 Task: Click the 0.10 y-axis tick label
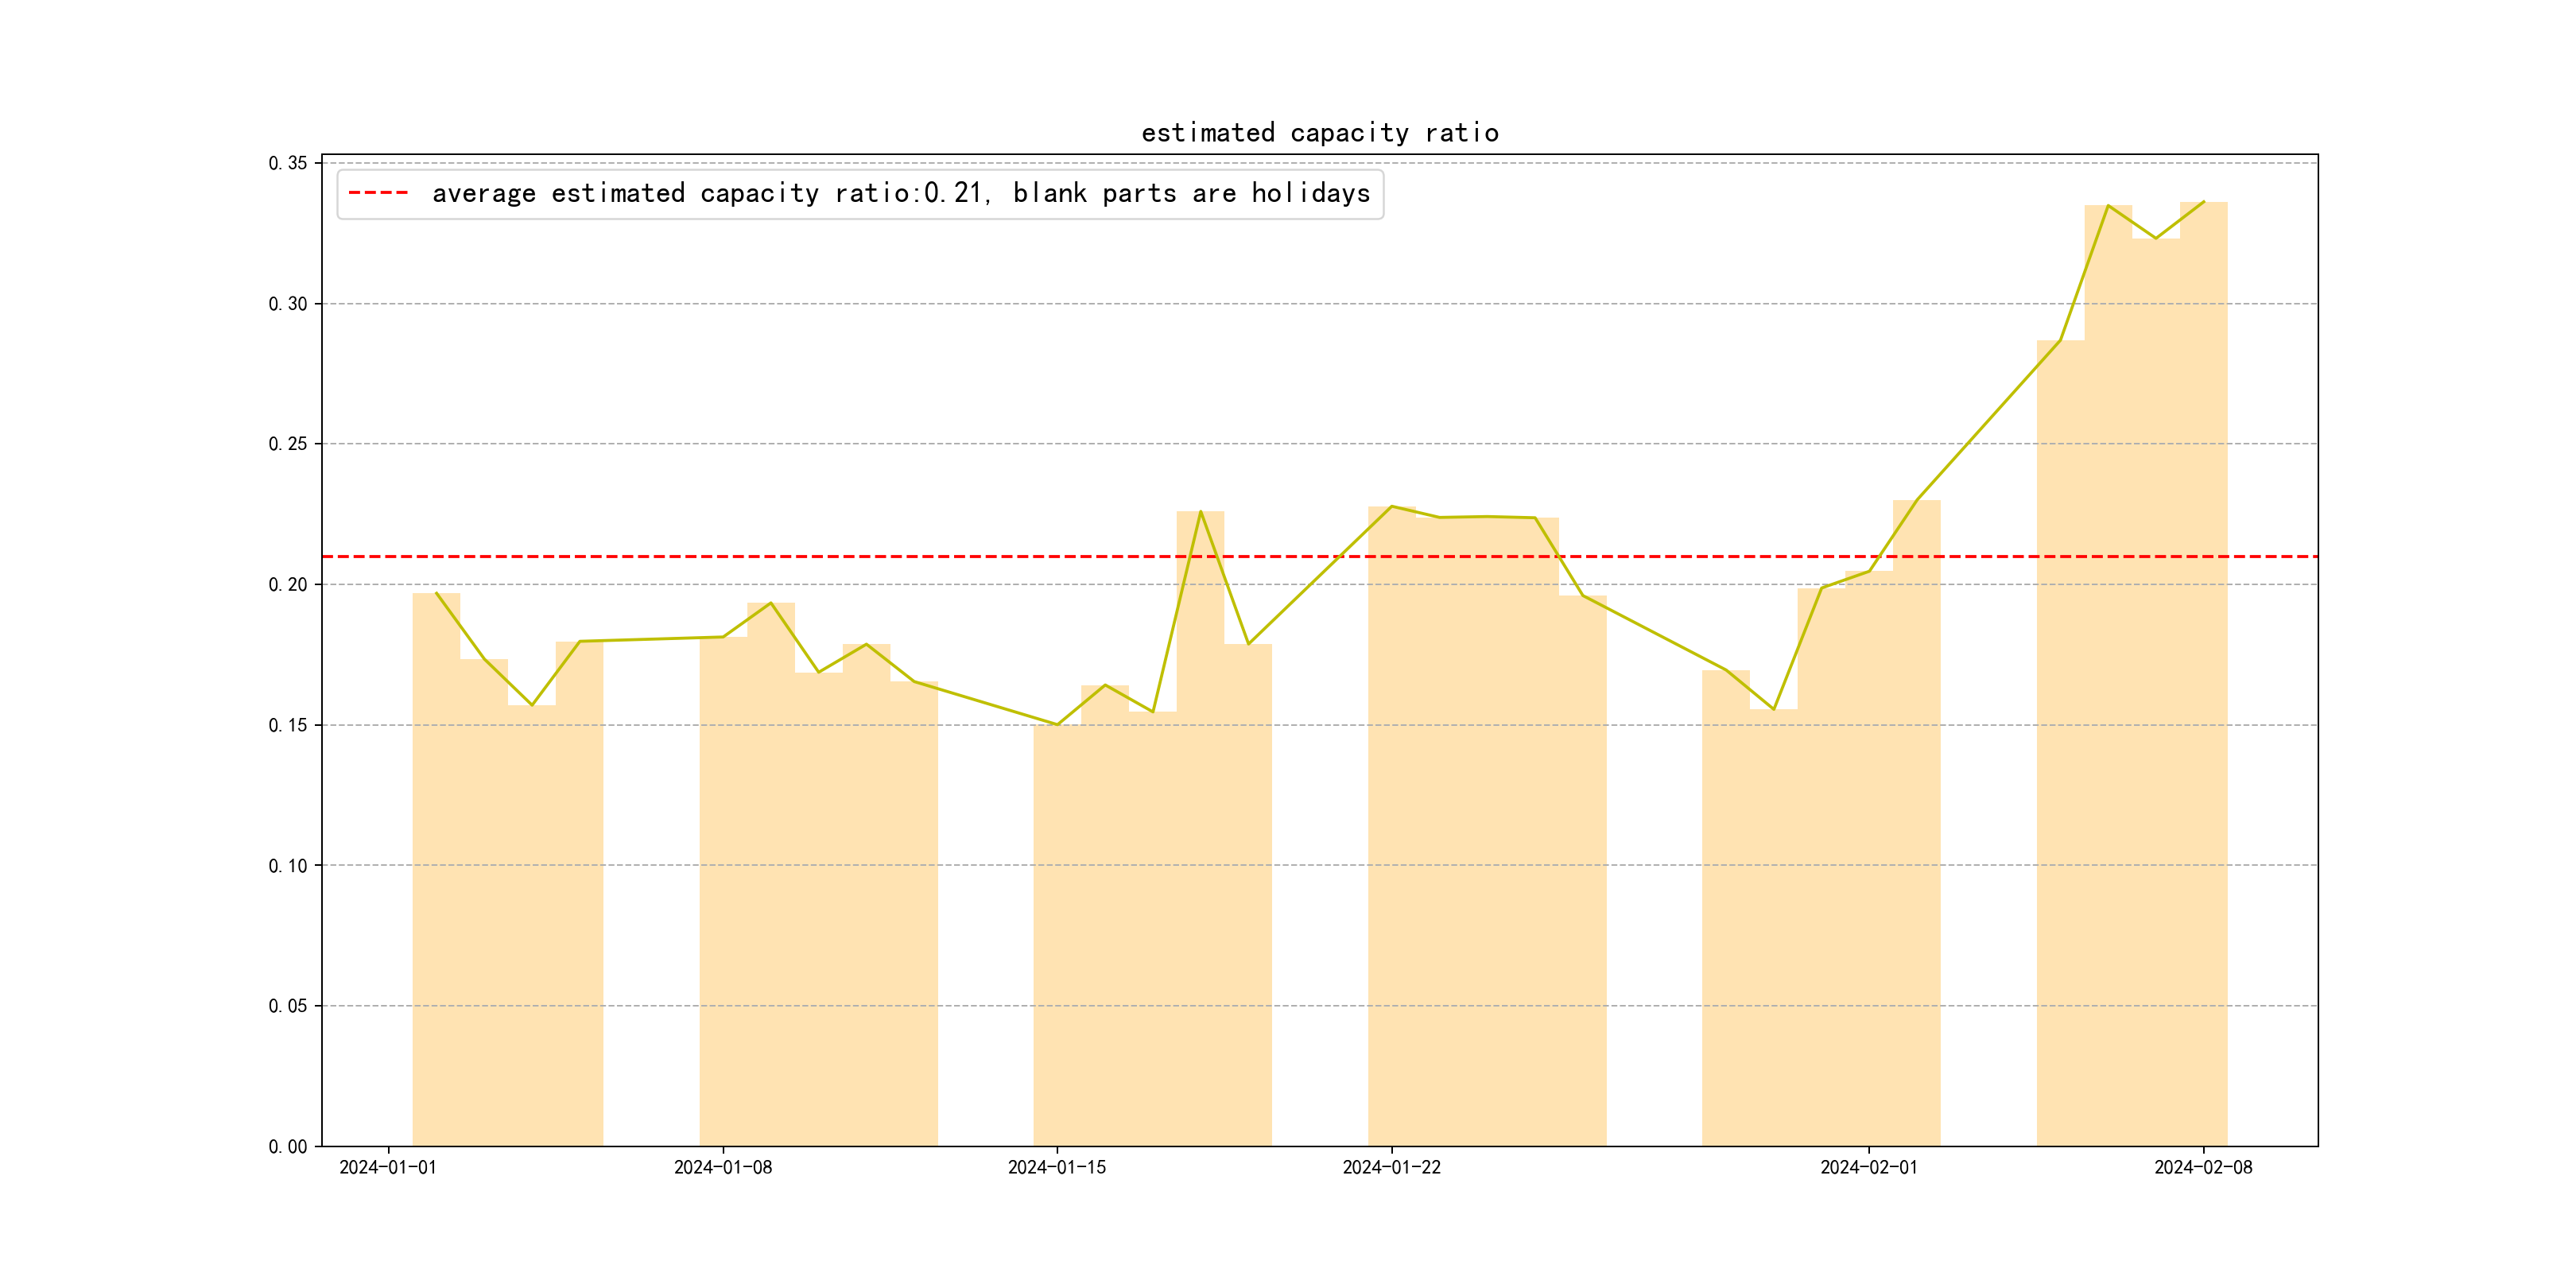287,866
